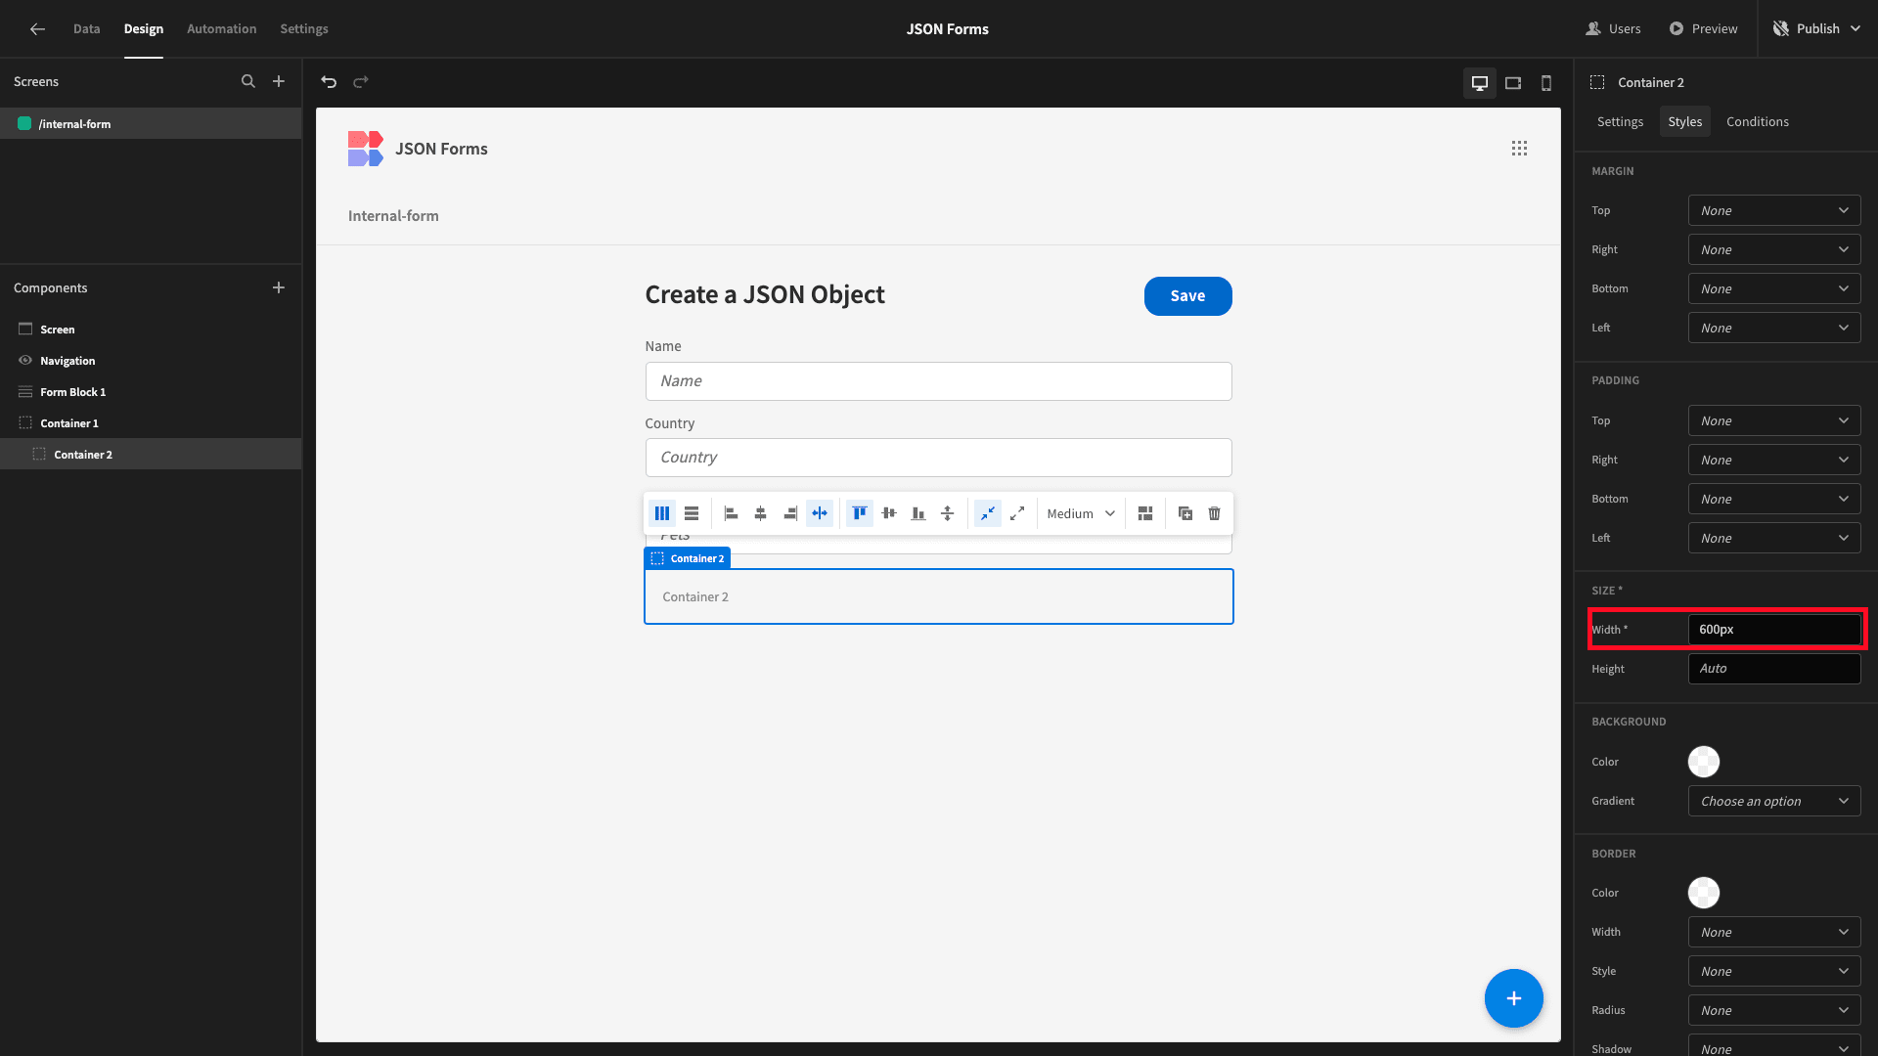
Task: Toggle top vertical alignment
Action: point(859,513)
